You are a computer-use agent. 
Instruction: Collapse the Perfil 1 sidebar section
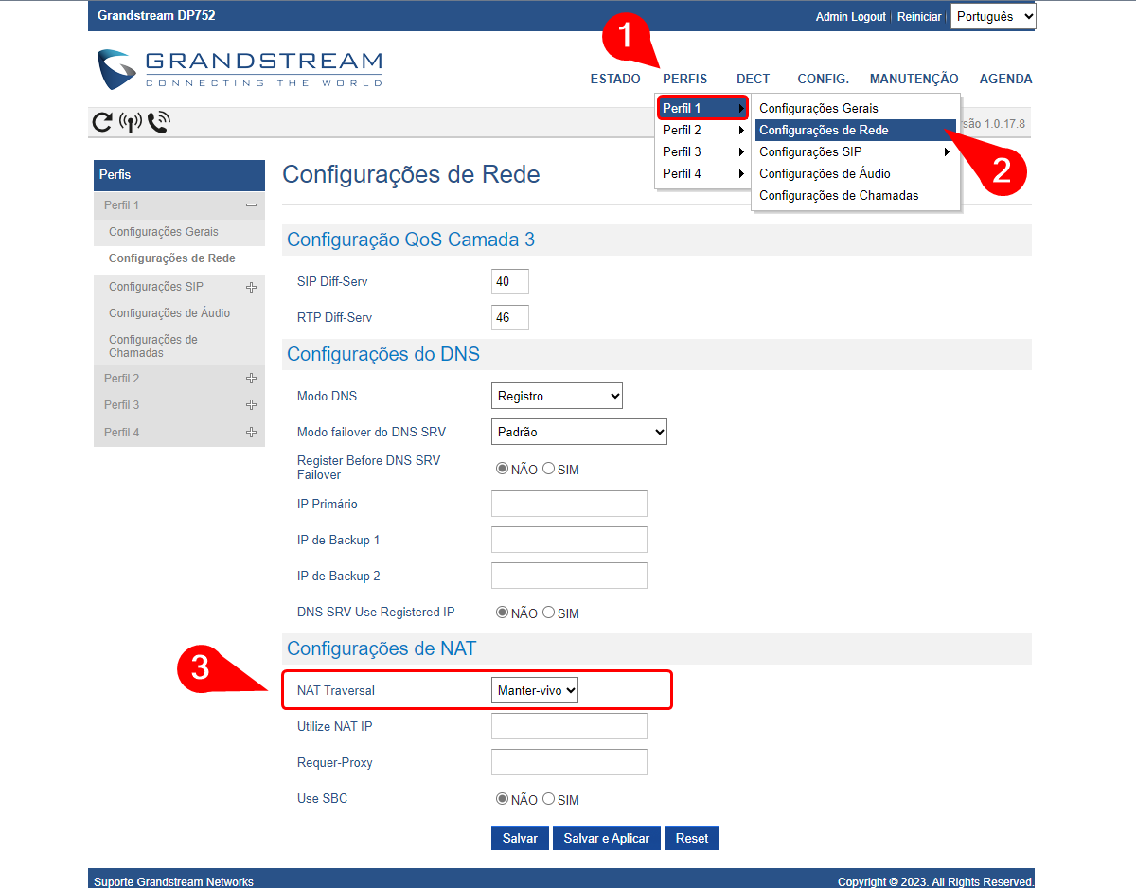(x=251, y=205)
